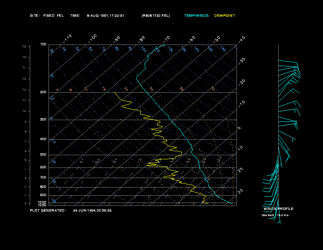Image resolution: width=323 pixels, height=250 pixels.
Task: Click the 8-AUG-1991 sounding timestamp
Action: click(106, 16)
